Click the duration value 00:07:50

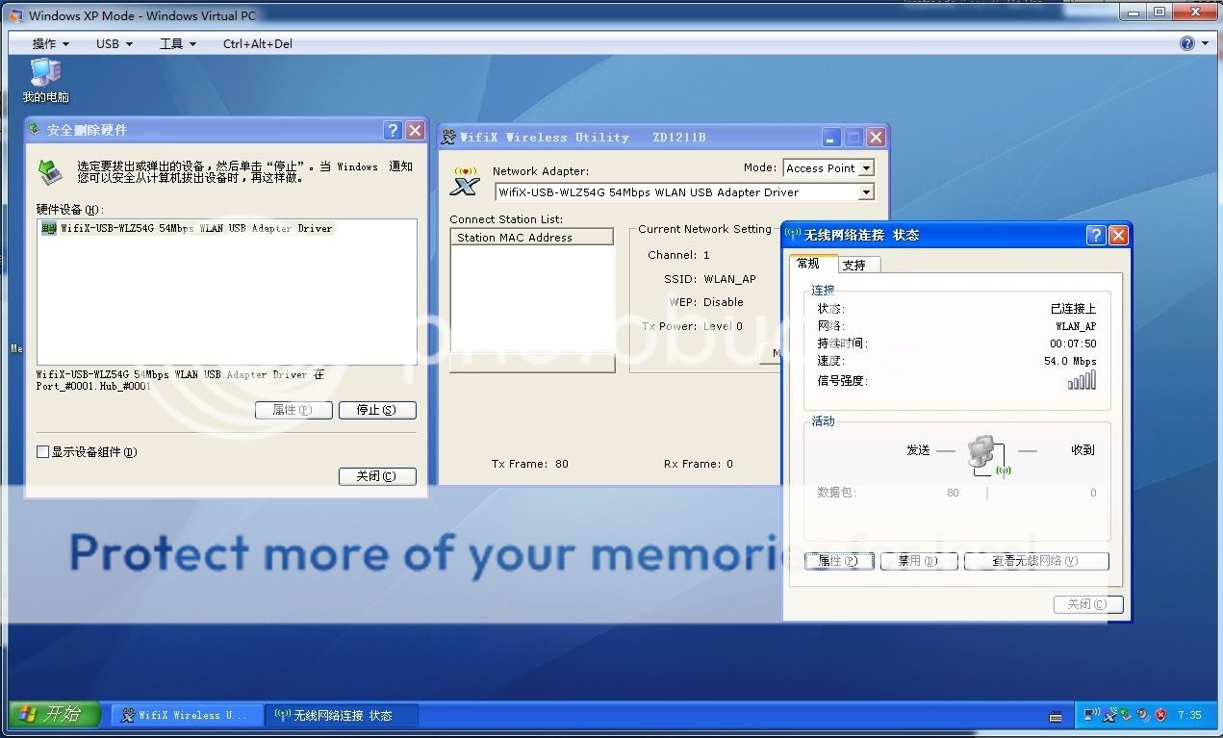1073,344
